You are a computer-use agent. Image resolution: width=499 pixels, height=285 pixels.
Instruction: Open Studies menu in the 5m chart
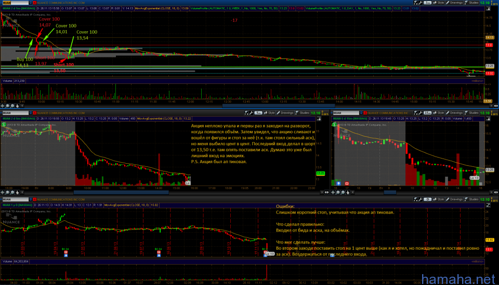[303, 113]
